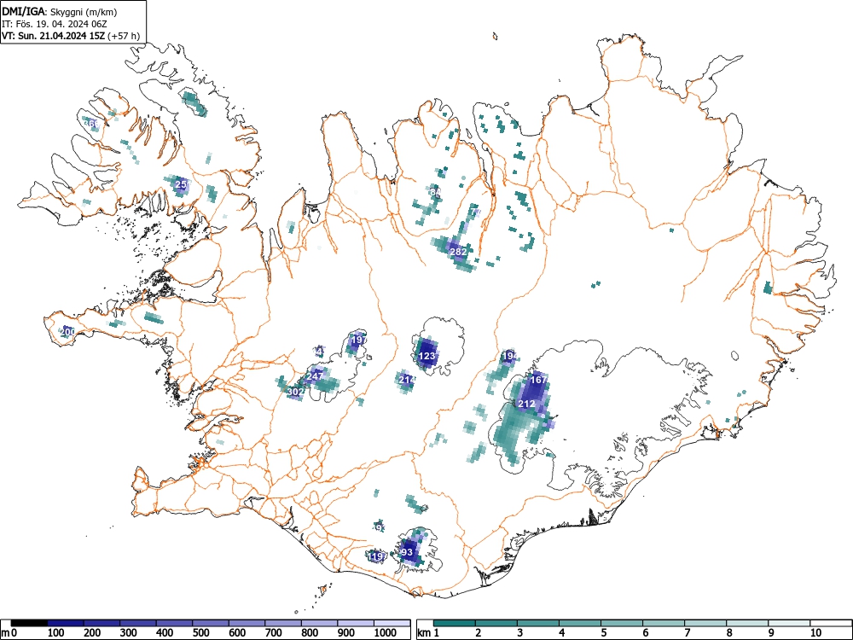This screenshot has width=853, height=640.
Task: Click the '200' value on the western peninsula tip
Action: (67, 331)
